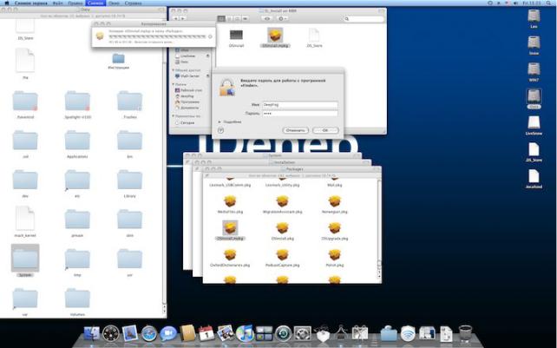Select the Library folder in left window
Image resolution: width=557 pixels, height=348 pixels.
pos(129,183)
